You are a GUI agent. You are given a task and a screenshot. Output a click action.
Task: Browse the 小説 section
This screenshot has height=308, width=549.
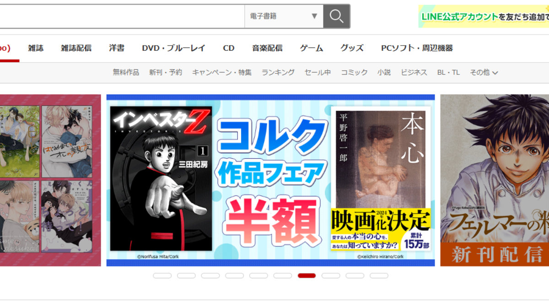384,72
